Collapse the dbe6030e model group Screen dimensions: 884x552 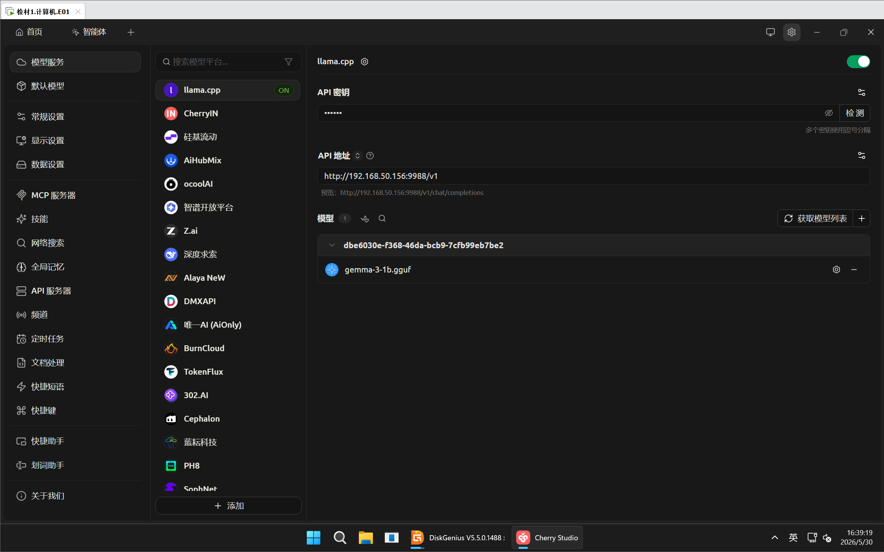coord(332,245)
